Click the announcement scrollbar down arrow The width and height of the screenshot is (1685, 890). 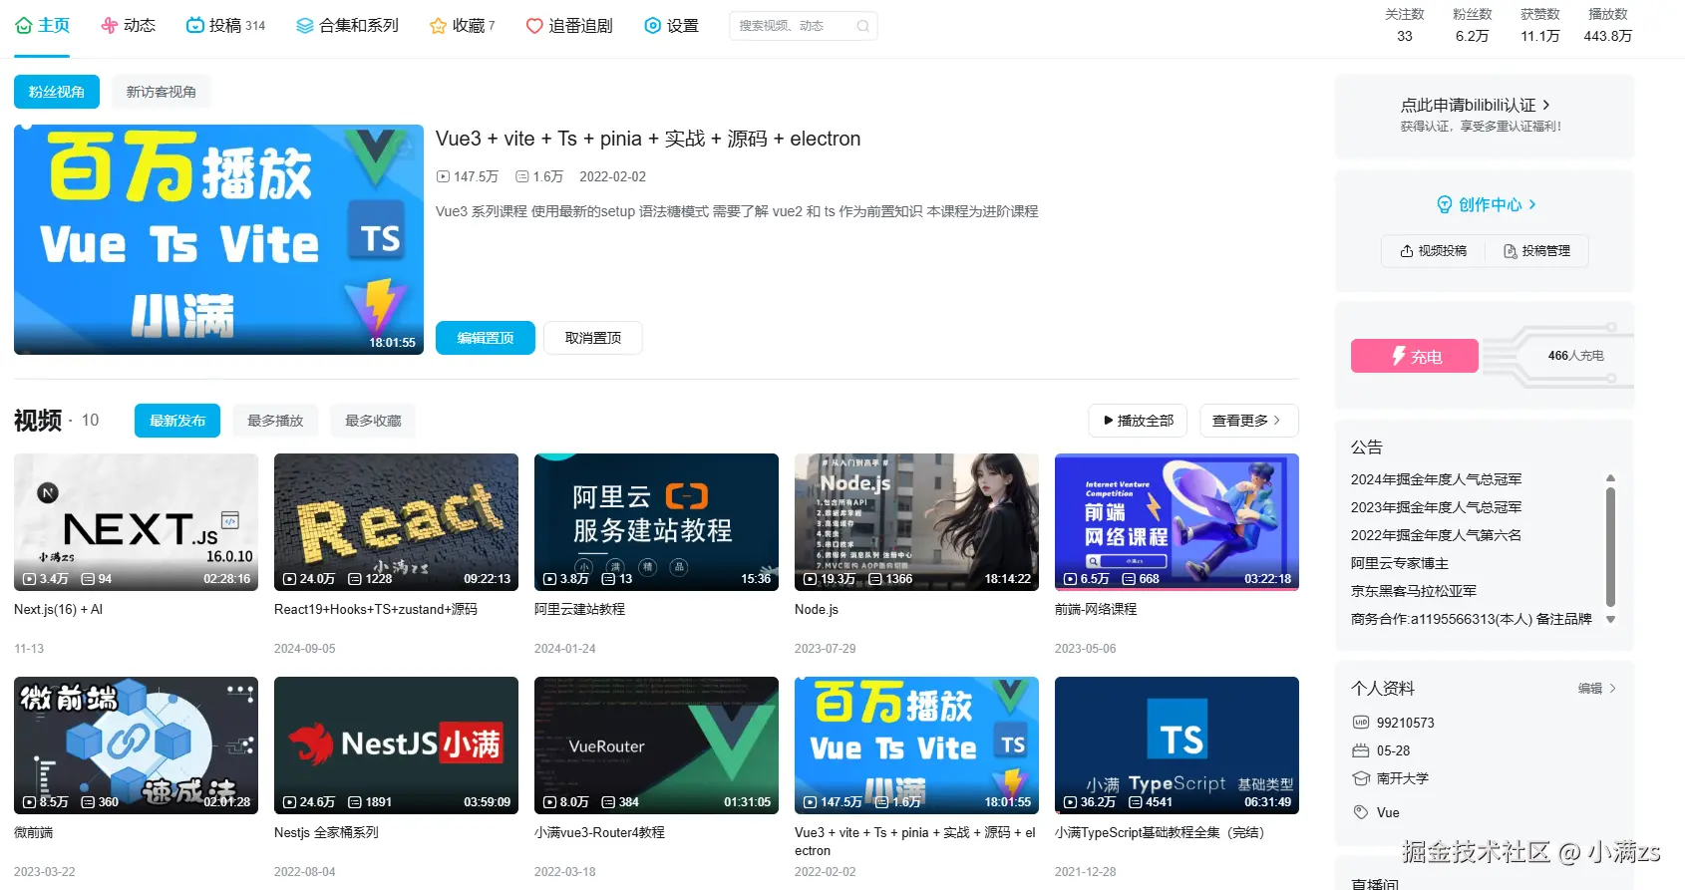pyautogui.click(x=1610, y=620)
